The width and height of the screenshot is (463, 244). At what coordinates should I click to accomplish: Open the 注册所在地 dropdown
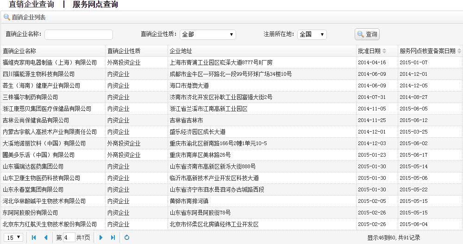point(312,35)
